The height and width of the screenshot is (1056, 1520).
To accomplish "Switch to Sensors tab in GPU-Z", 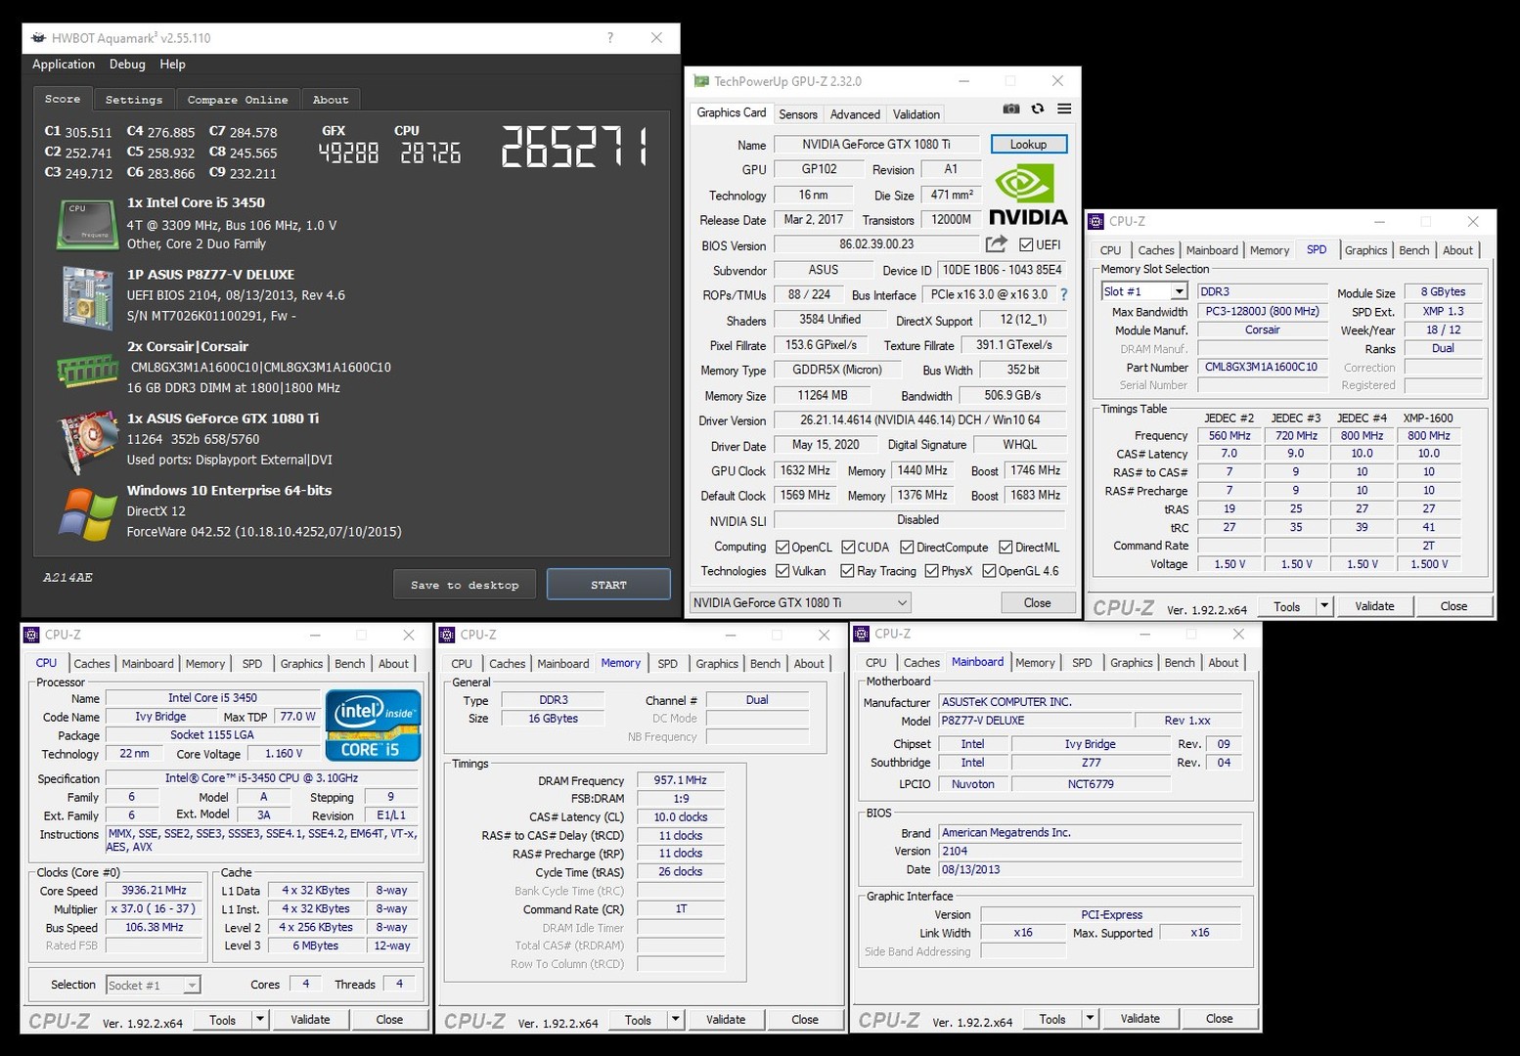I will coord(797,114).
